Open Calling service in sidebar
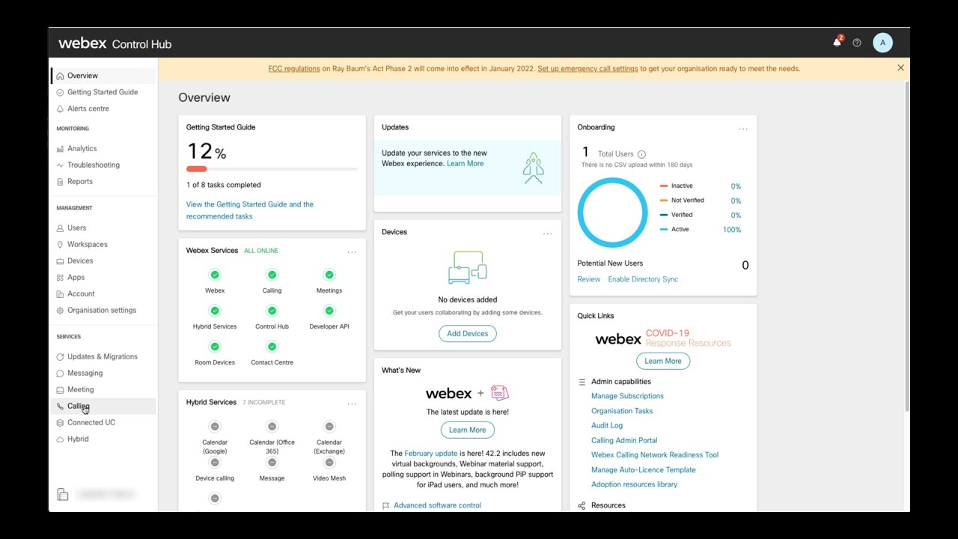 coord(103,406)
